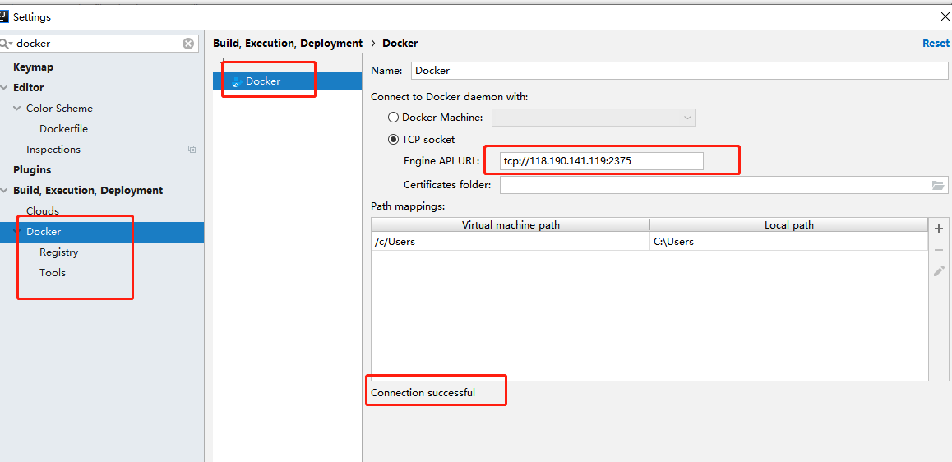Screen dimensions: 952x462
Task: Click the Inspections project-level copy icon
Action: pyautogui.click(x=192, y=150)
